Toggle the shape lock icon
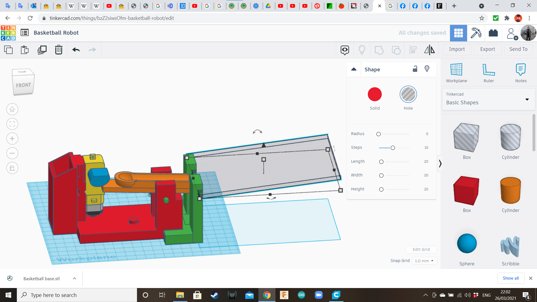537x302 pixels. point(415,69)
